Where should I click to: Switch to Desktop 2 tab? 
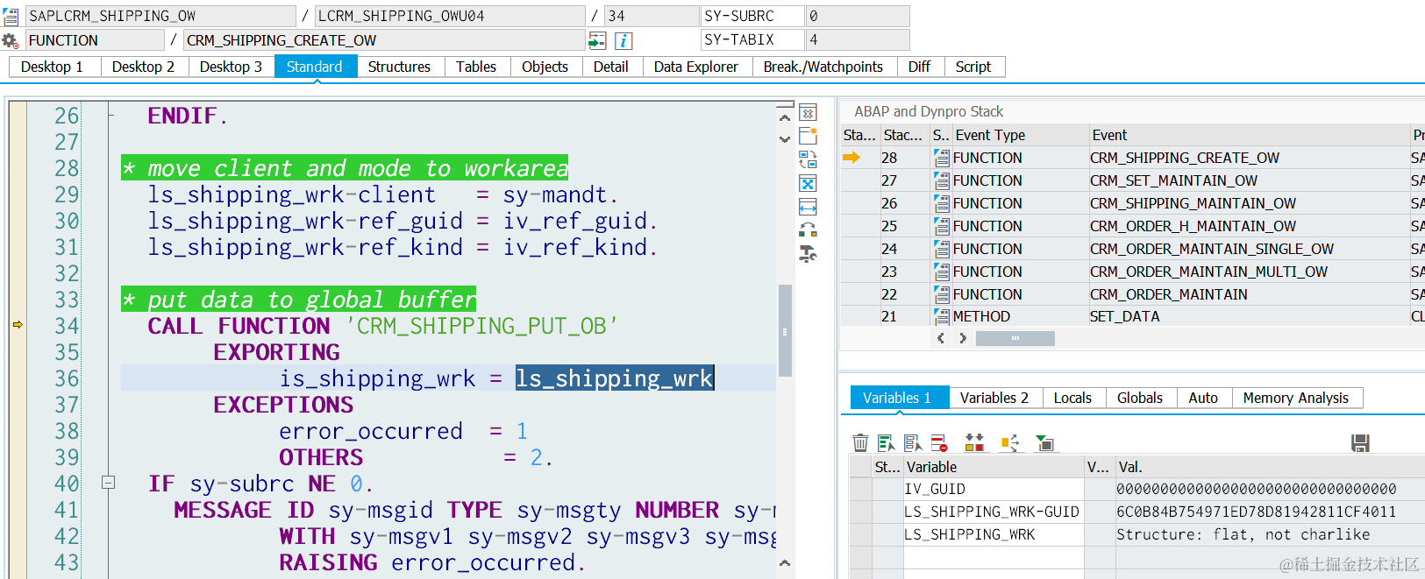[x=143, y=67]
